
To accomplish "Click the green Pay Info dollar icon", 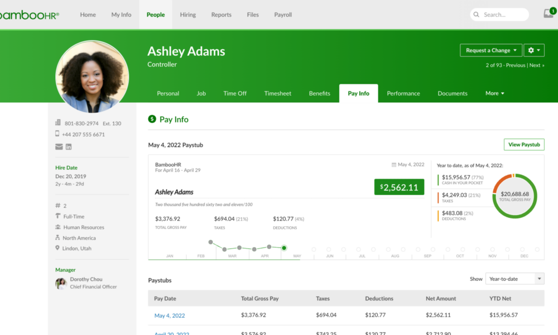I will coord(152,119).
